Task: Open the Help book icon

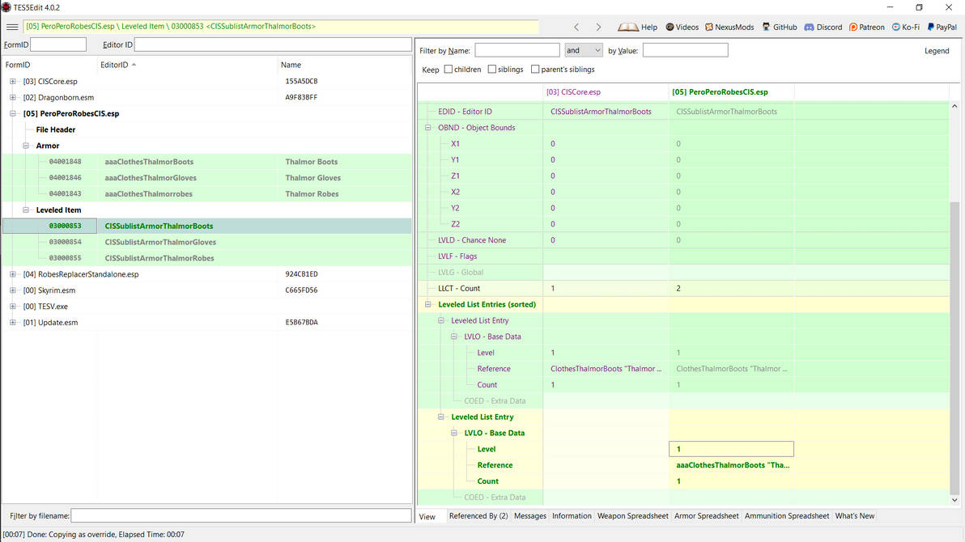Action: (x=629, y=27)
